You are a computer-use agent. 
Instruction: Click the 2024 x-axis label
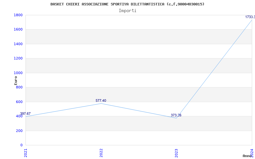pyautogui.click(x=252, y=153)
